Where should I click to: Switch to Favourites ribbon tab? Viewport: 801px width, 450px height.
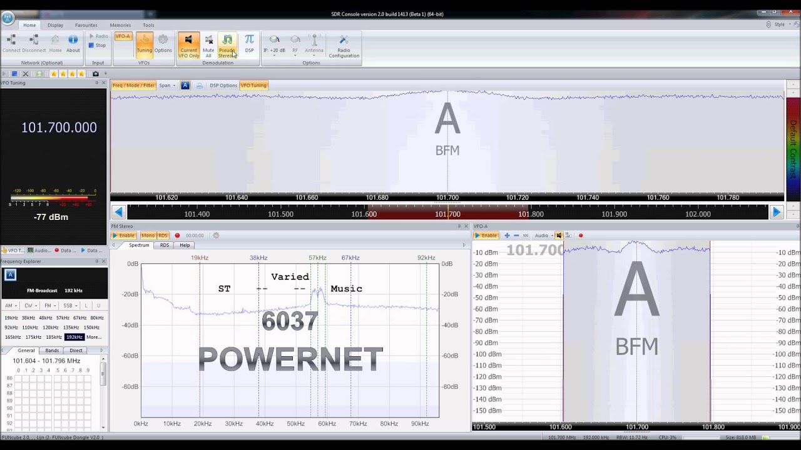click(x=86, y=25)
